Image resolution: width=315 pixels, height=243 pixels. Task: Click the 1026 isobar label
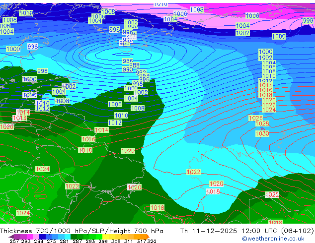255,118
